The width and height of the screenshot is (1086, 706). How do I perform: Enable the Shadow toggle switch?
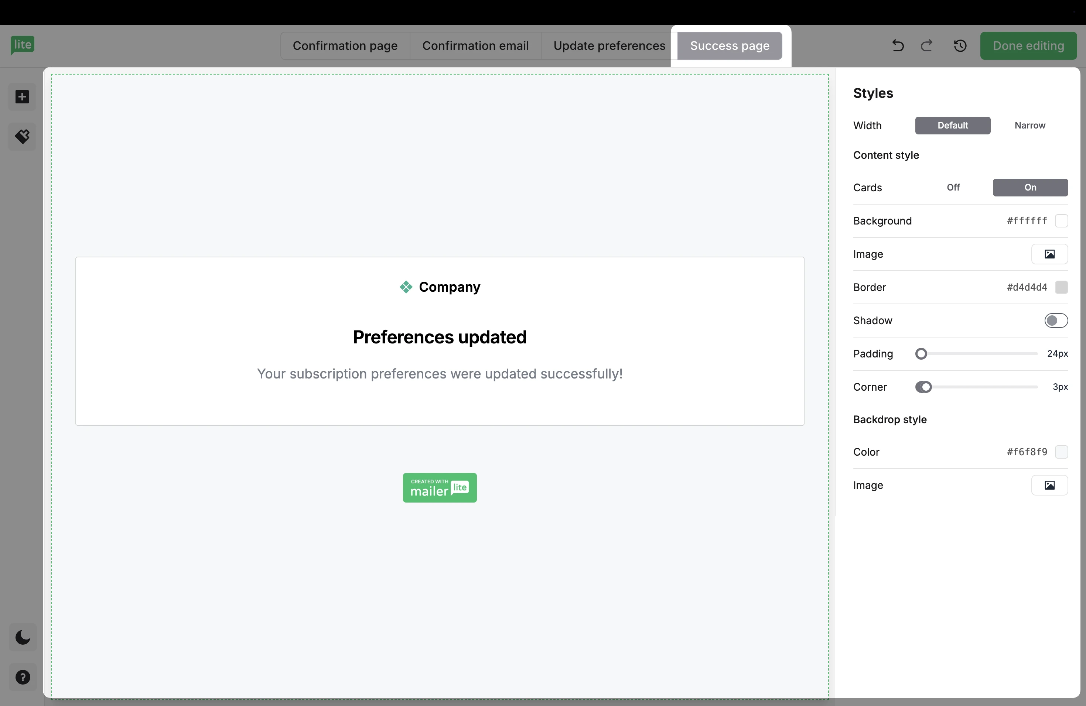[x=1055, y=321]
